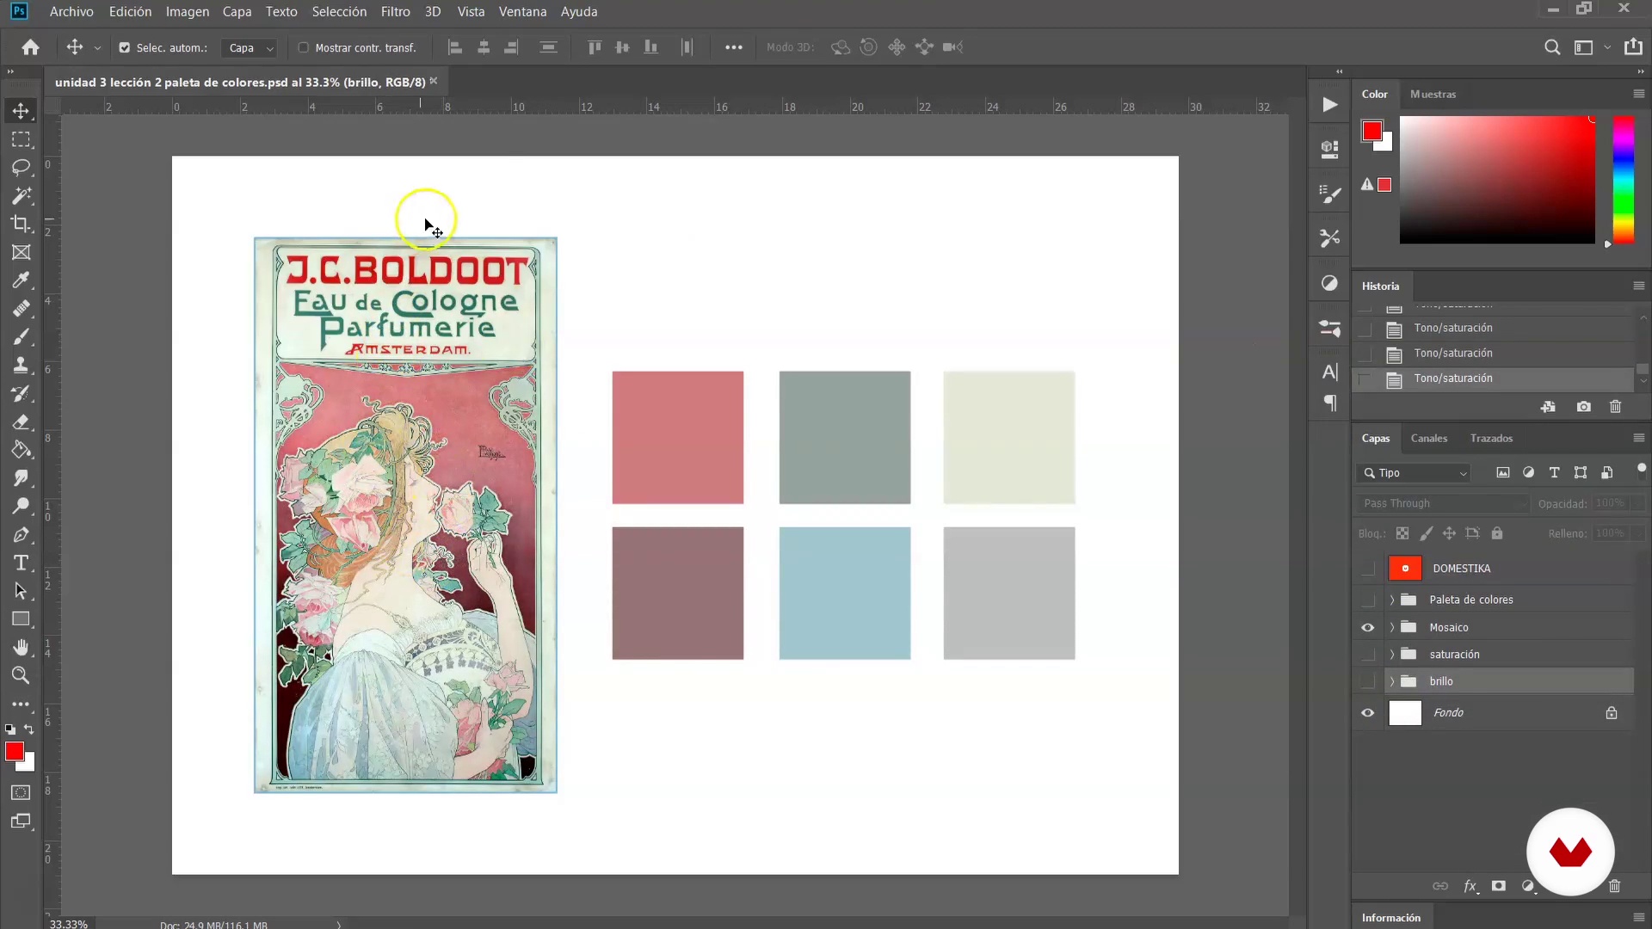Viewport: 1652px width, 929px height.
Task: Toggle Selec. autom. checkbox
Action: (x=125, y=48)
